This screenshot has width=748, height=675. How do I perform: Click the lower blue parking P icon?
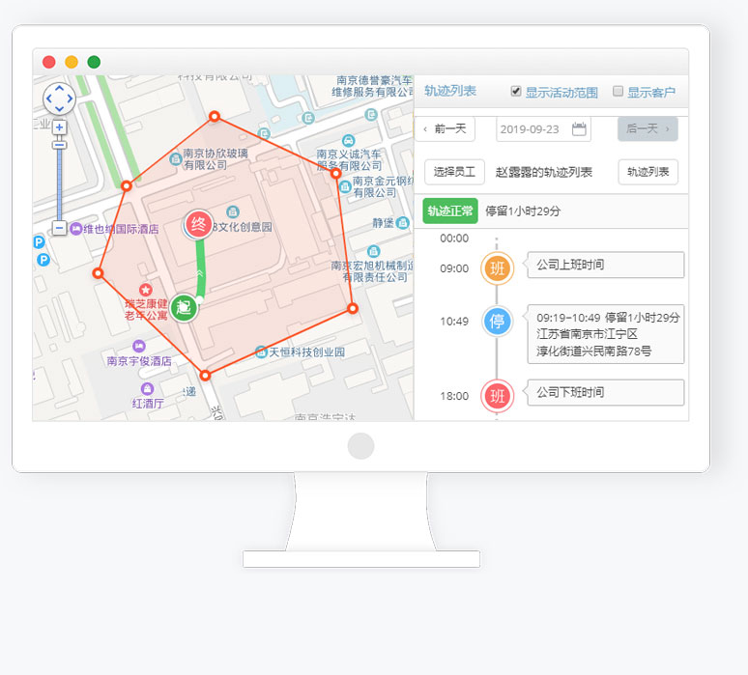pos(43,260)
